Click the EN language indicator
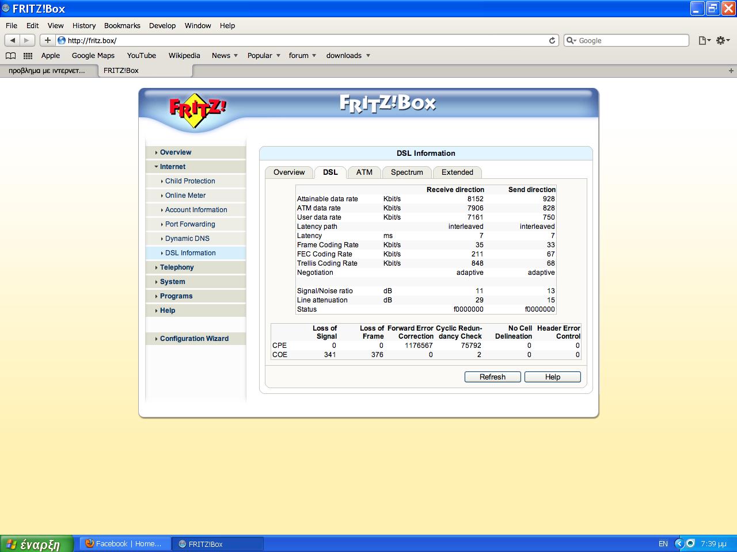 coord(663,543)
